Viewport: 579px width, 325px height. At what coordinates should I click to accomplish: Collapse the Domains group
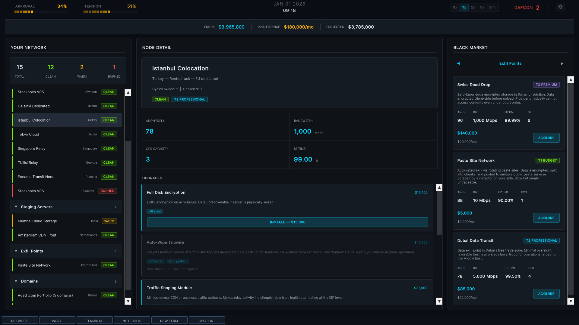tap(16, 281)
